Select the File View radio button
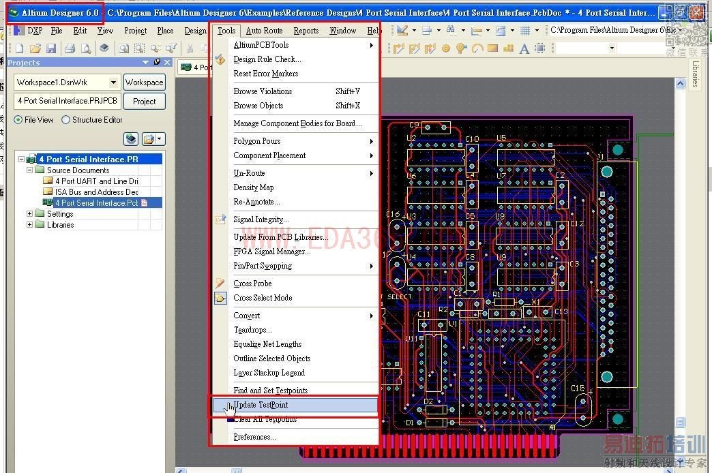The width and height of the screenshot is (712, 473). tap(18, 120)
